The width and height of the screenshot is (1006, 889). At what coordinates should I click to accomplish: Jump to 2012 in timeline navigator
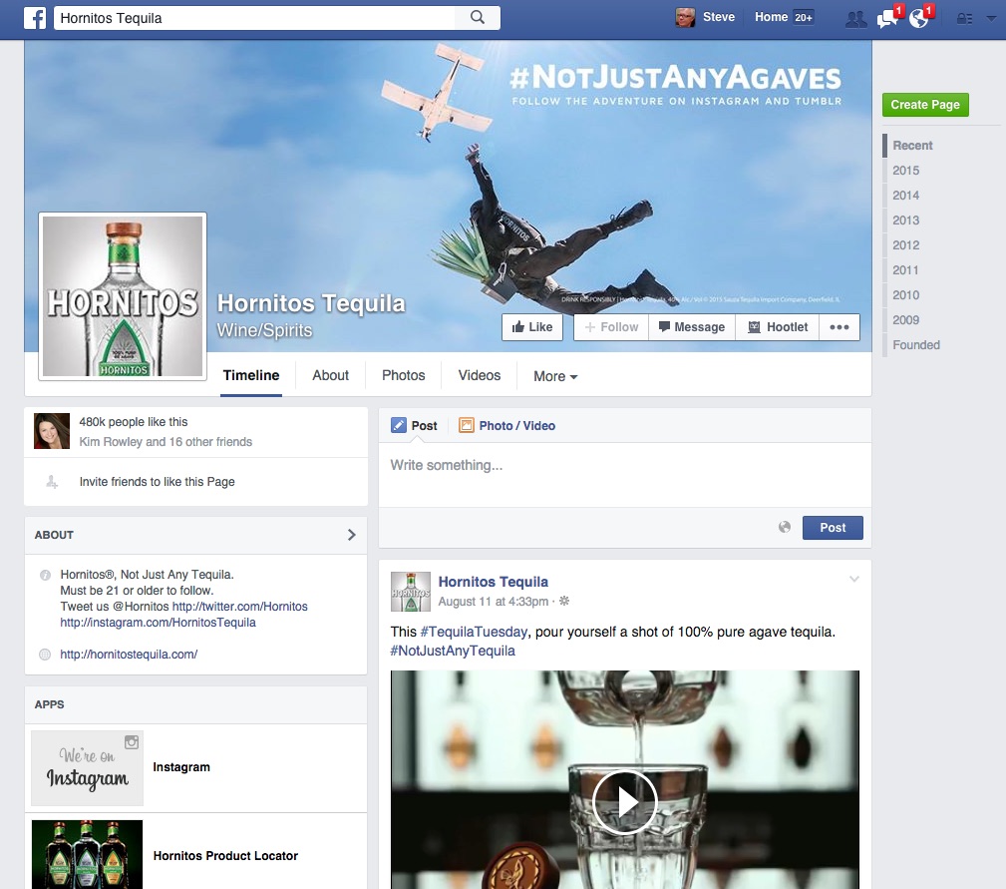[x=905, y=245]
